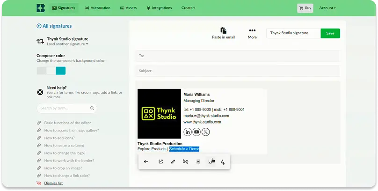Click the Buy cart button
Image resolution: width=378 pixels, height=191 pixels.
point(305,8)
